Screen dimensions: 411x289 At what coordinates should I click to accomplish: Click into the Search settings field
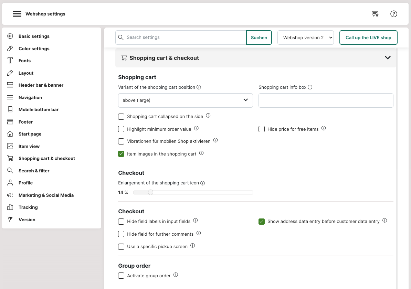pyautogui.click(x=184, y=38)
